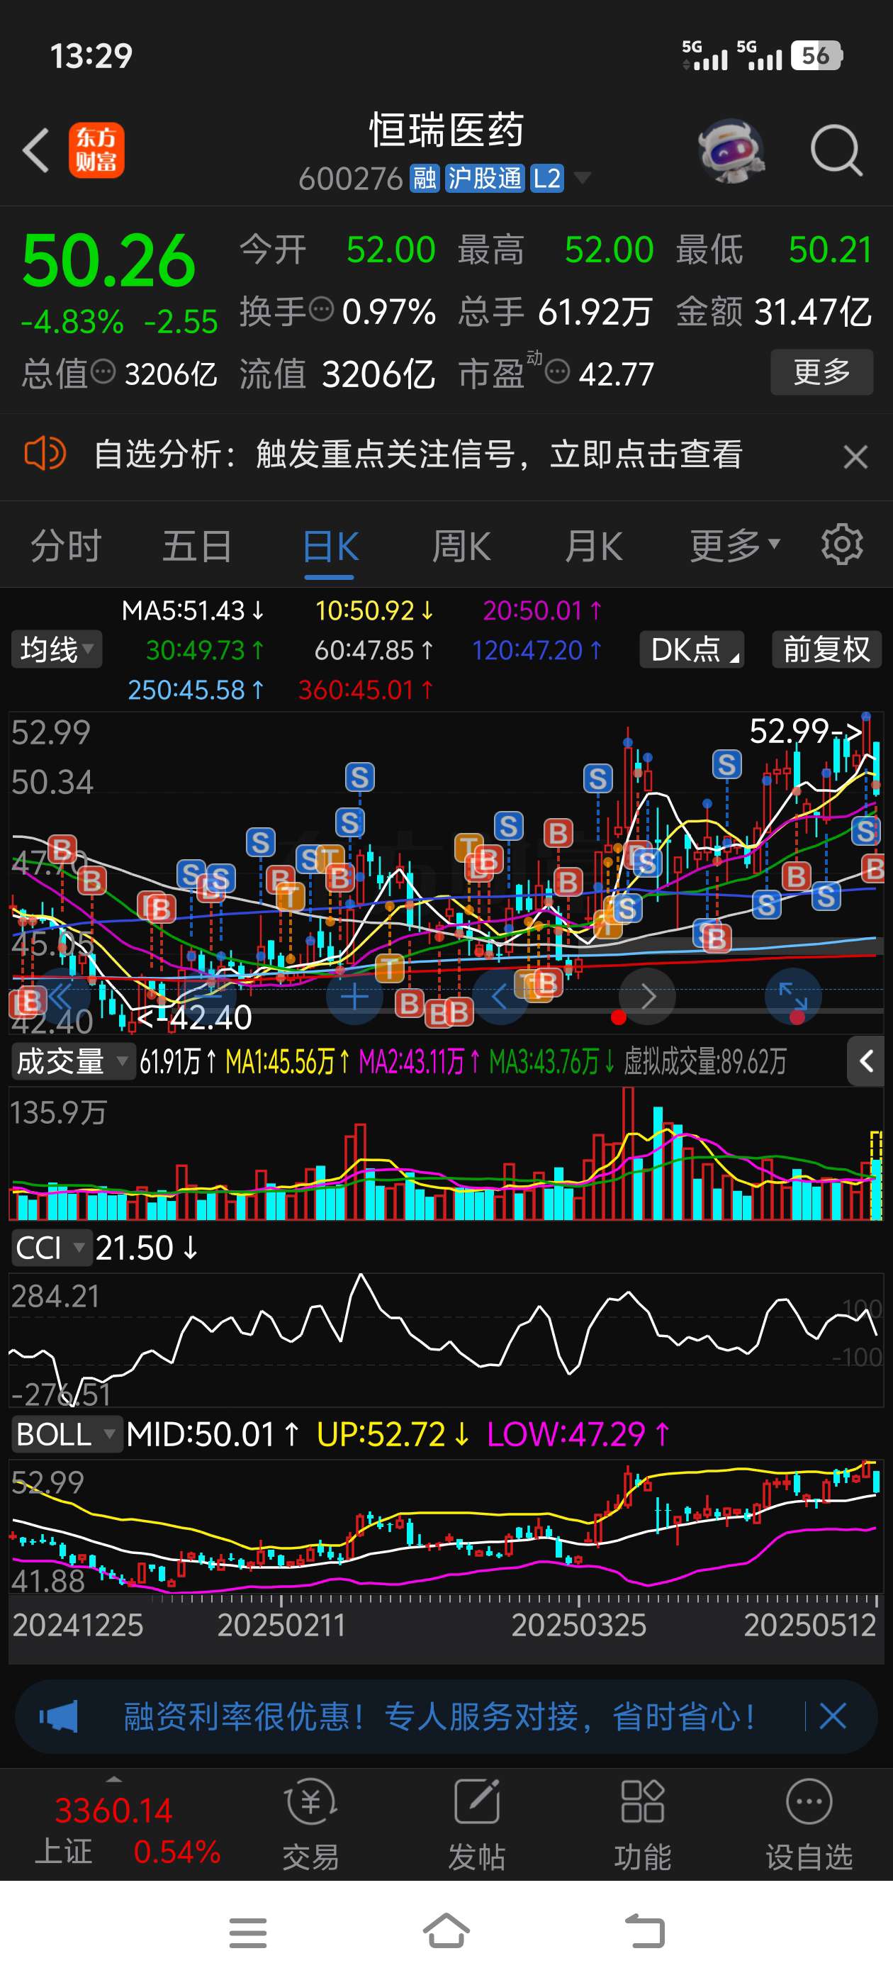Move chart cursor left with the < button

(x=500, y=997)
